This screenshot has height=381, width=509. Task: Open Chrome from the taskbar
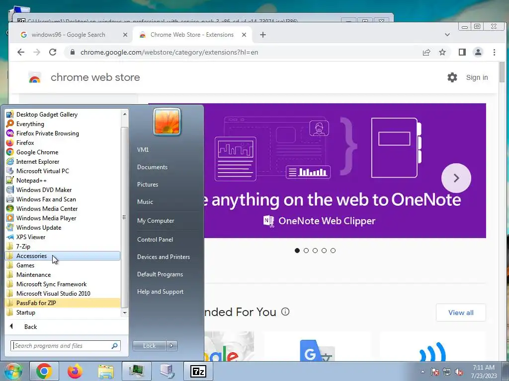pos(44,371)
